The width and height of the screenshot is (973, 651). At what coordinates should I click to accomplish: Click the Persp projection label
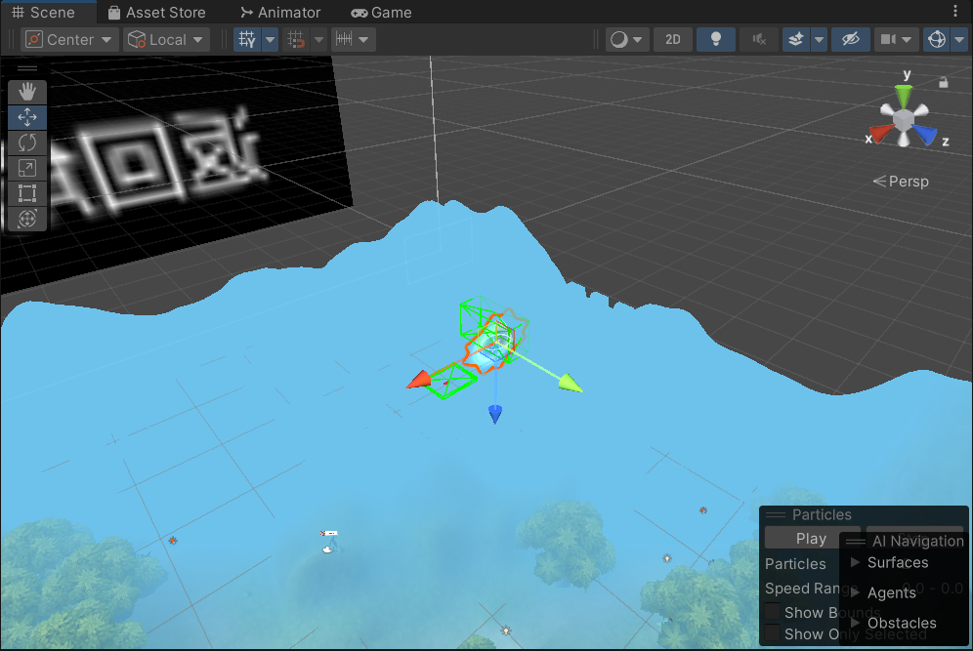[902, 182]
